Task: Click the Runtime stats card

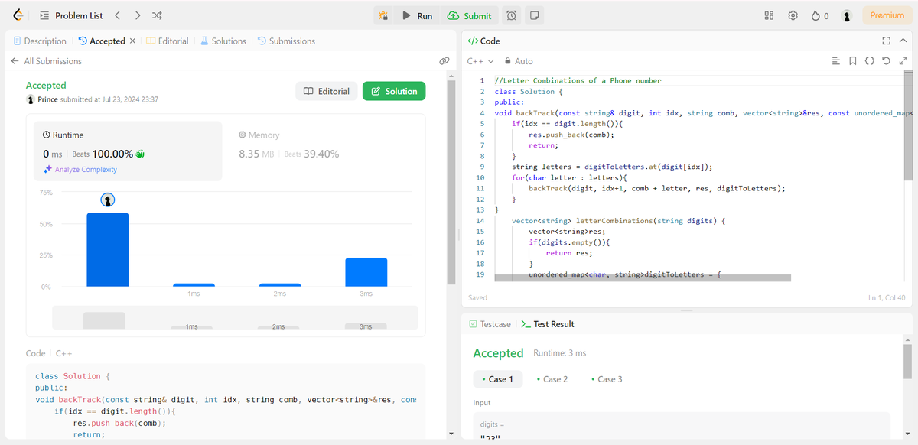Action: pyautogui.click(x=128, y=151)
